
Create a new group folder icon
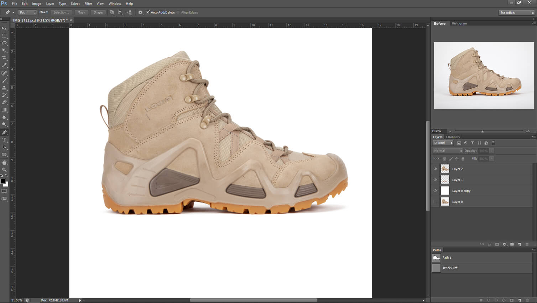pos(512,245)
